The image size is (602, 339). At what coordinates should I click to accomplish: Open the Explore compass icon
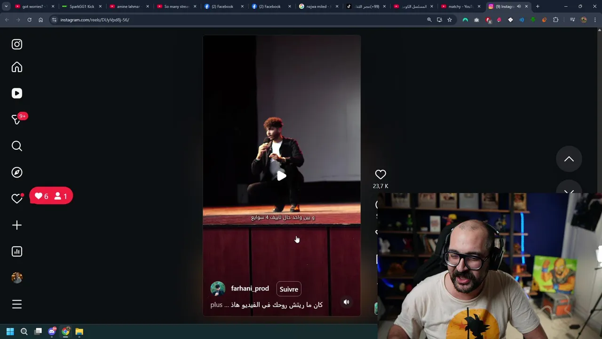coord(17,172)
